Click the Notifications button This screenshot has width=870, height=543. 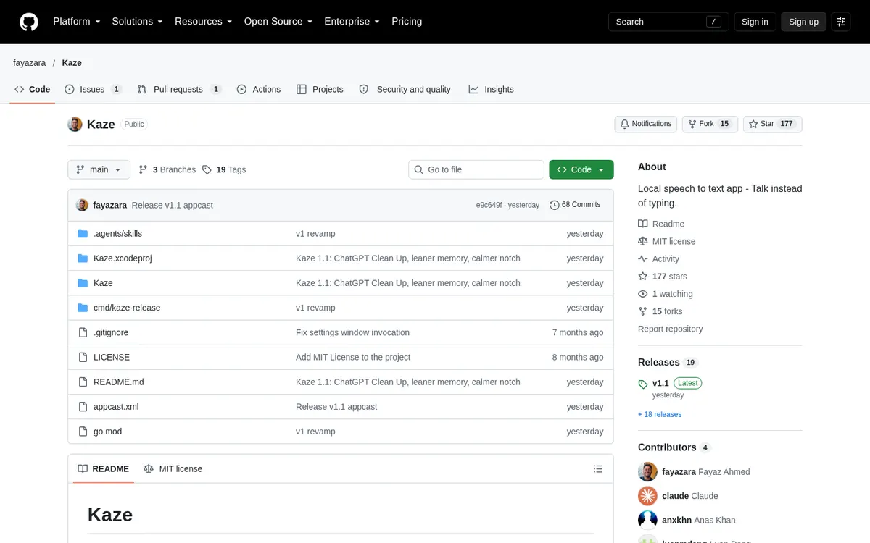(646, 125)
